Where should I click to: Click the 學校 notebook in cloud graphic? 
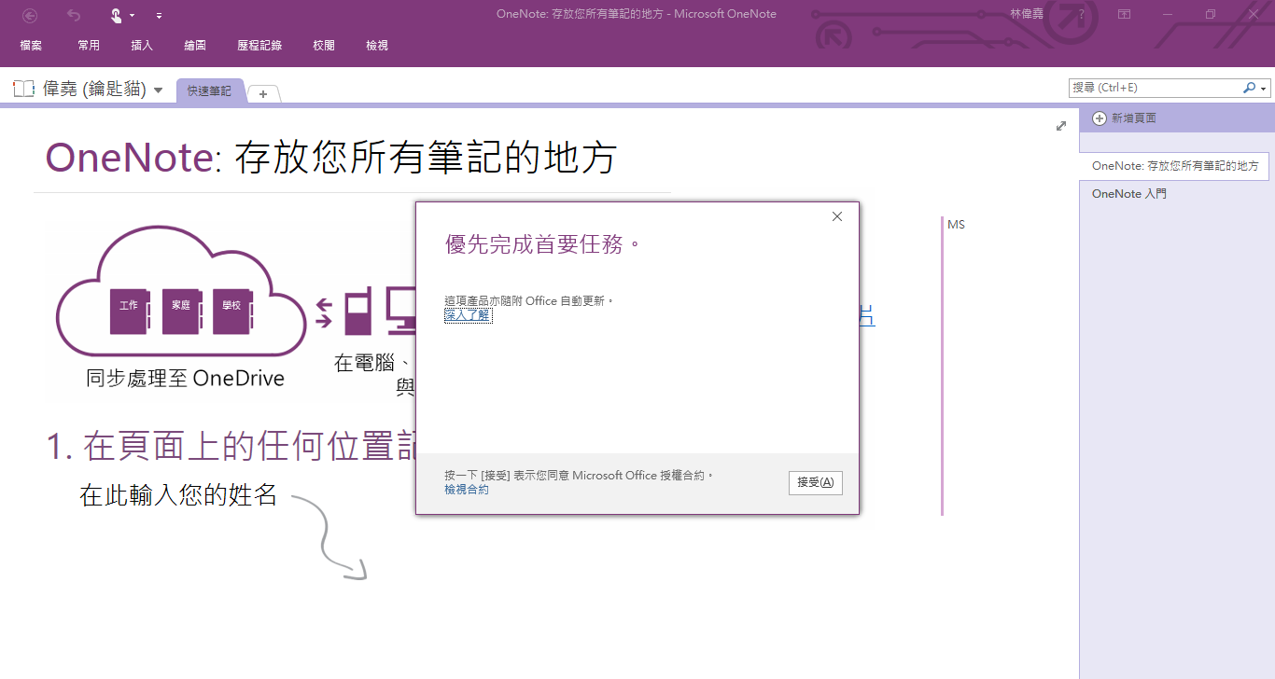click(x=231, y=311)
